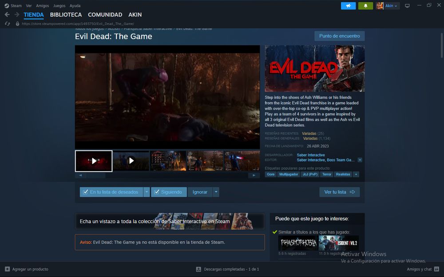Screen dimensions: 444x277
Task: Open the Amigos menu
Action: [x=43, y=6]
